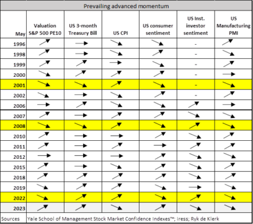The image size is (253, 224).
Task: Select the Yale School of Management source text
Action: (x=123, y=218)
